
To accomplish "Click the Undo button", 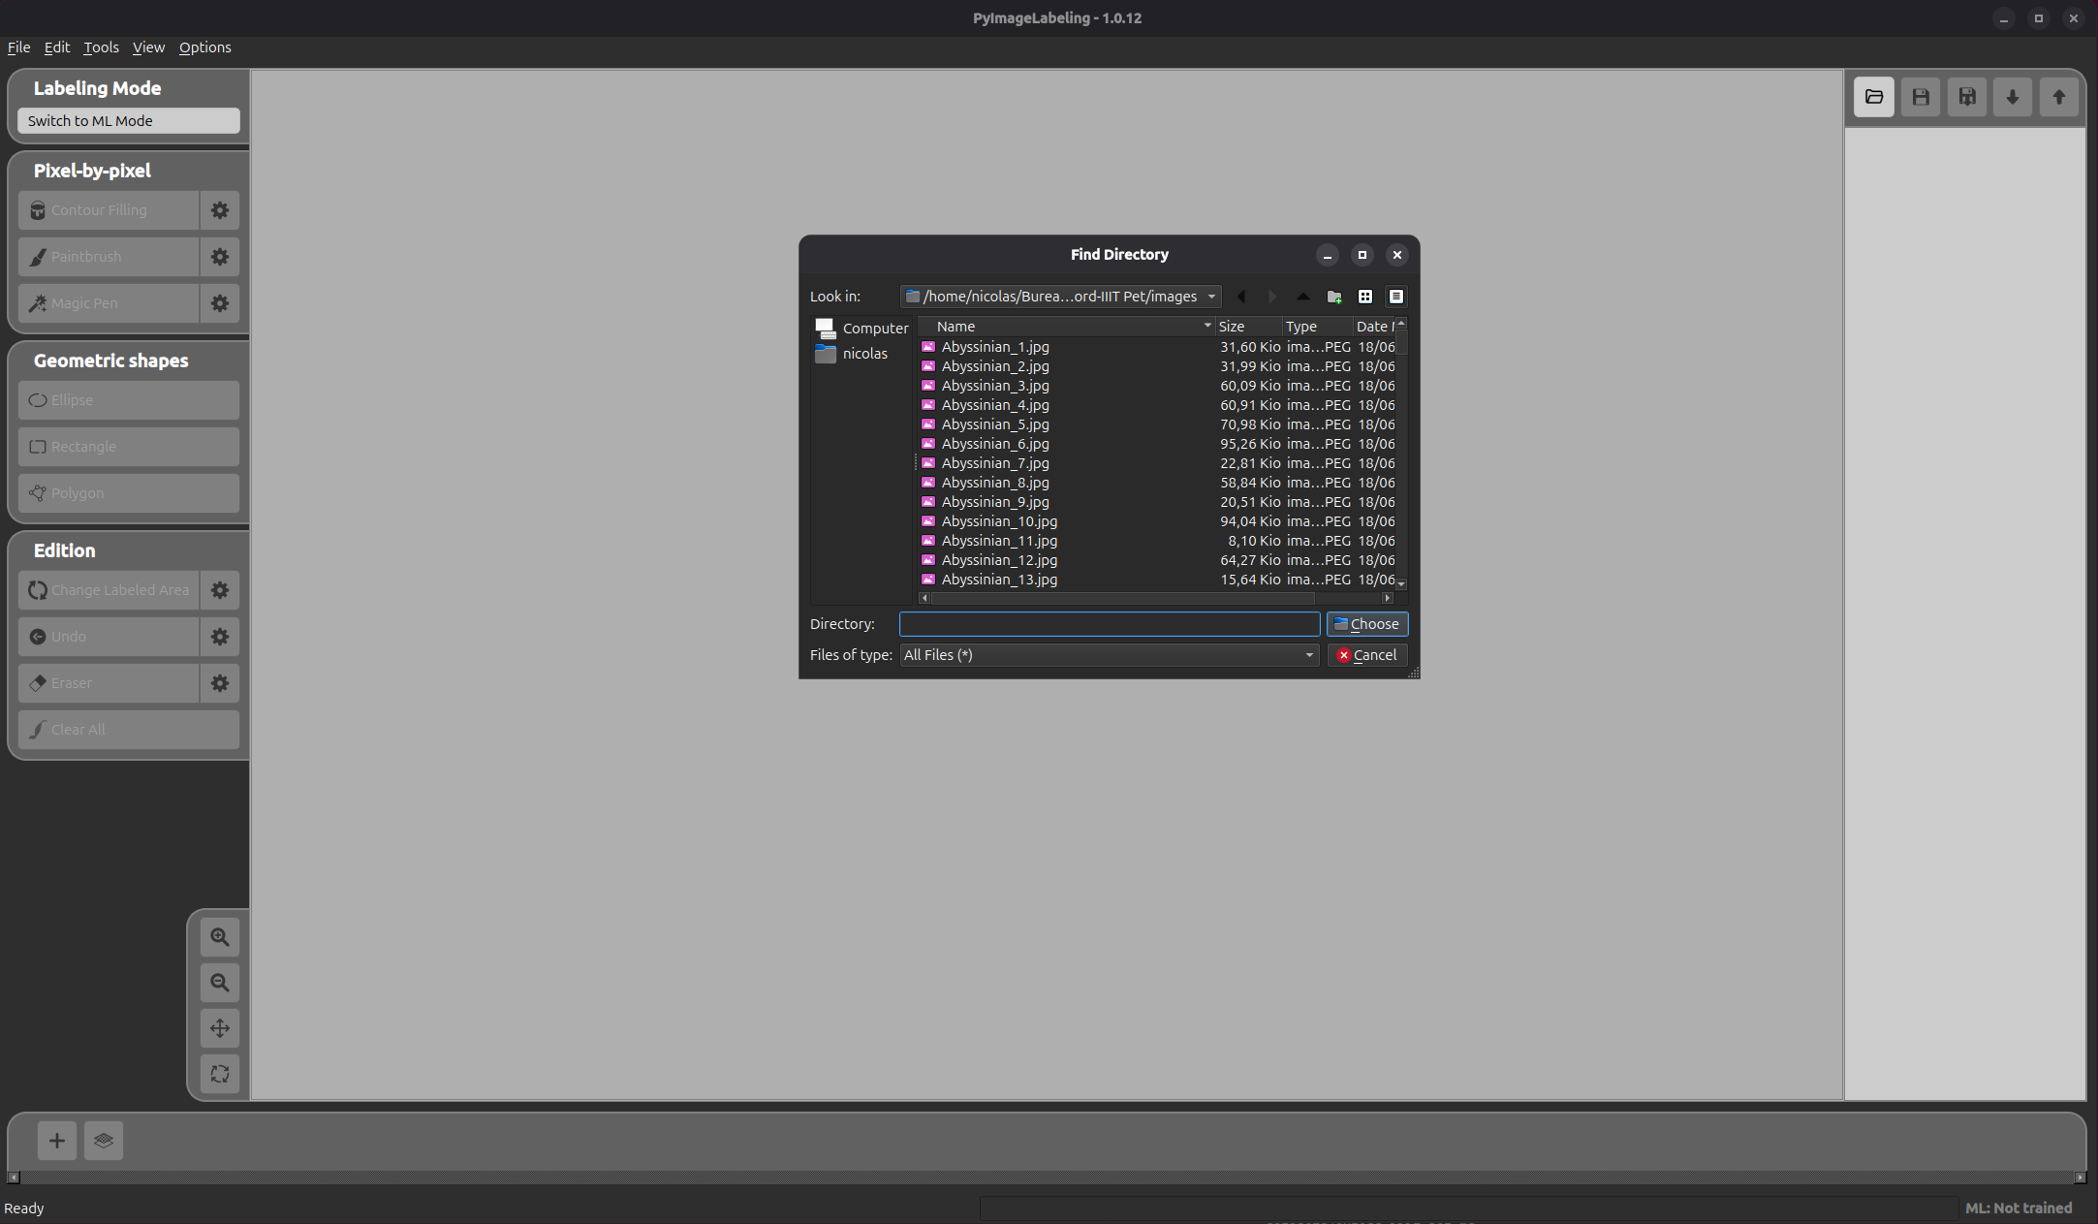I will 109,637.
